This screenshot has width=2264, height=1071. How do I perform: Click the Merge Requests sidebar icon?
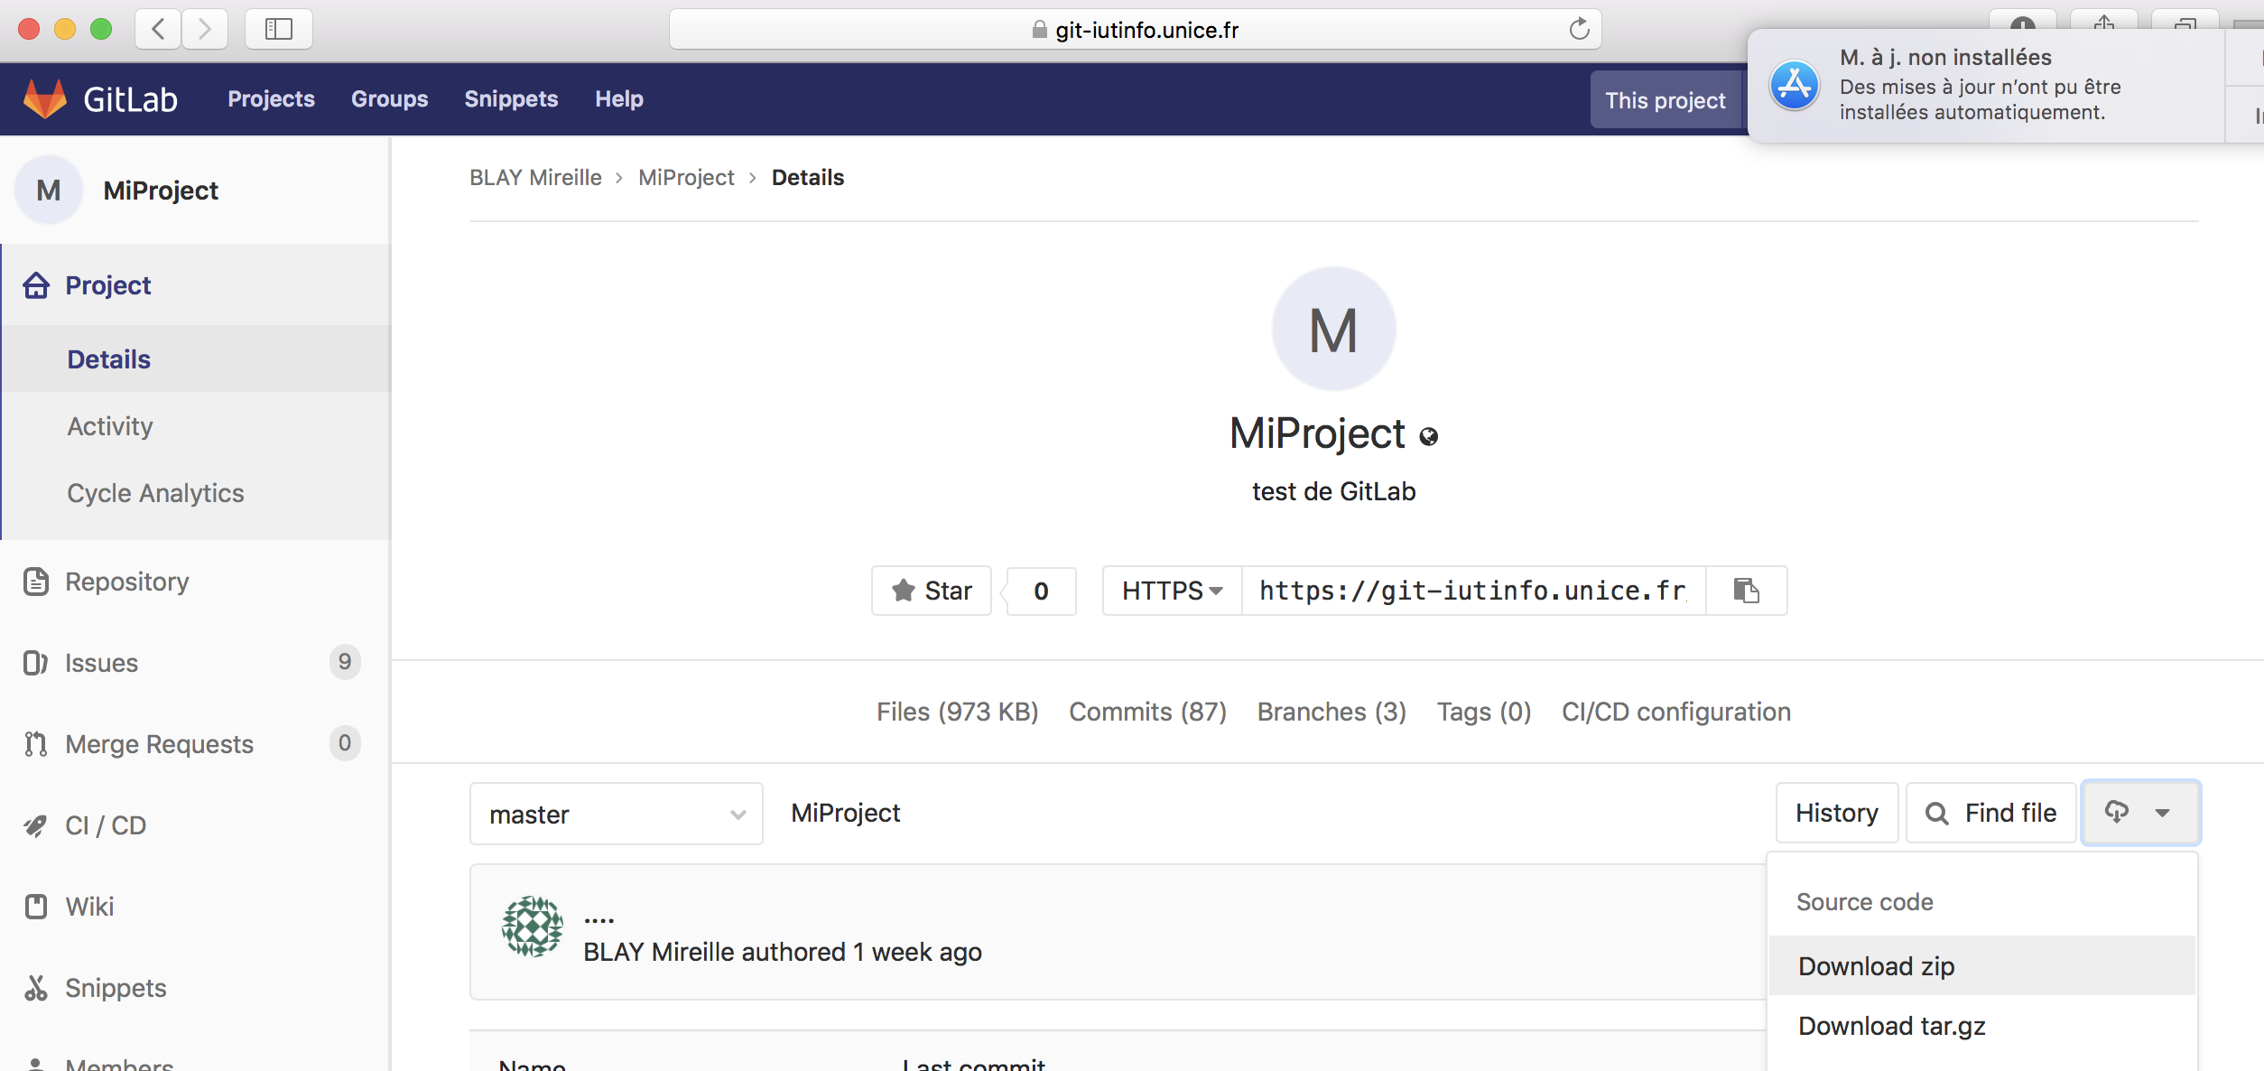click(x=36, y=744)
